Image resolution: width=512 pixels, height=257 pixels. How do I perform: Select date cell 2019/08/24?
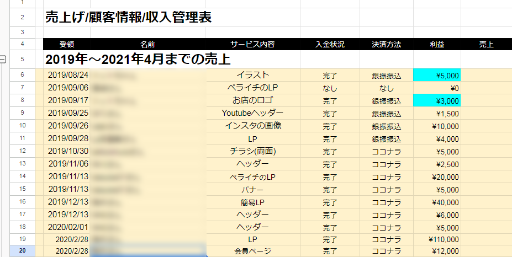coord(67,75)
